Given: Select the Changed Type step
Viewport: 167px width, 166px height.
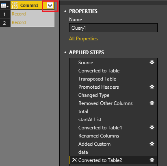Looking at the screenshot, I should pos(113,95).
